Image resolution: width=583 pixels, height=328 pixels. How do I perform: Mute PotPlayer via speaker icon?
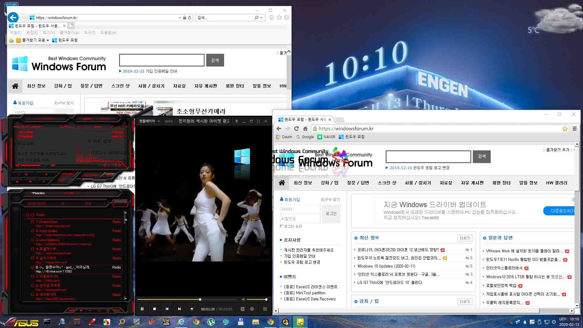tap(243, 299)
